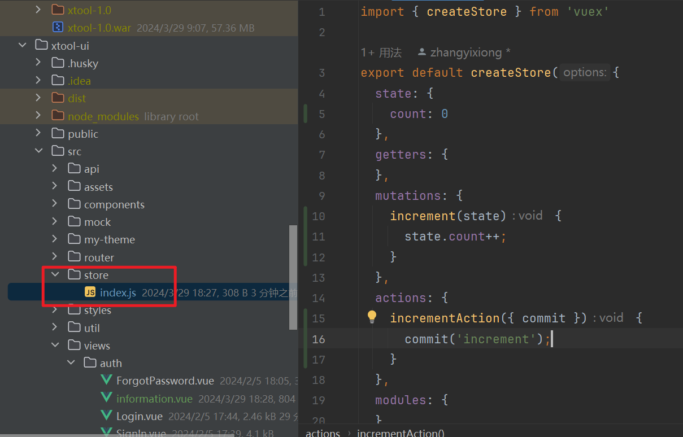Click the xtool-1.0.war archive file icon
Image resolution: width=683 pixels, height=437 pixels.
(58, 27)
